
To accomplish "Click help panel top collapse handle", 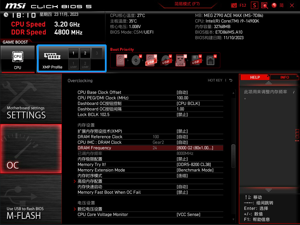I will [269, 83].
